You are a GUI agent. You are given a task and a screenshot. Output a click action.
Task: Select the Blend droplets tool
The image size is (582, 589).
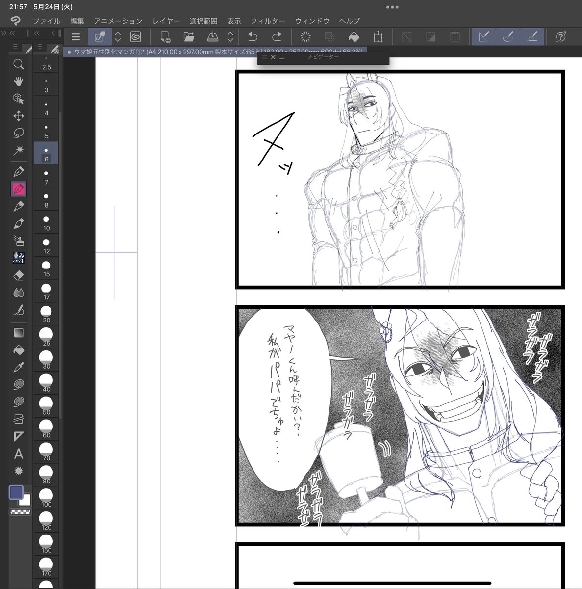pos(19,293)
